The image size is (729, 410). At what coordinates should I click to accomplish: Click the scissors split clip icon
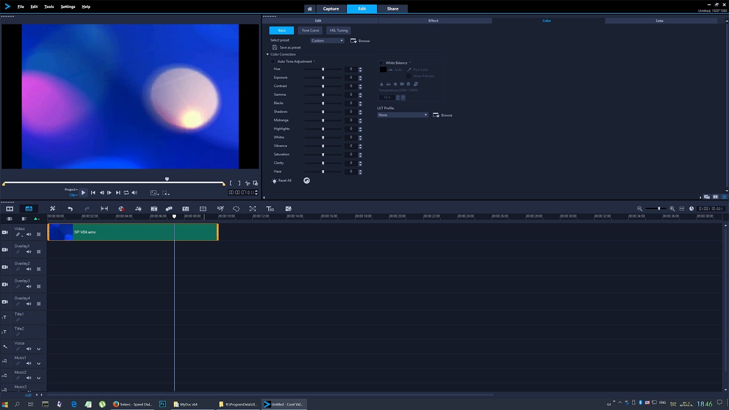(247, 183)
